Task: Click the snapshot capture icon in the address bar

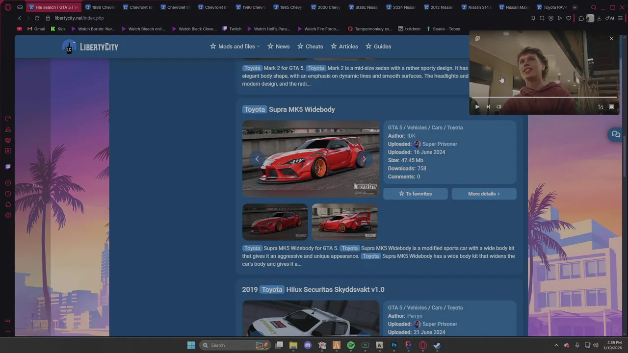Action: (x=542, y=18)
